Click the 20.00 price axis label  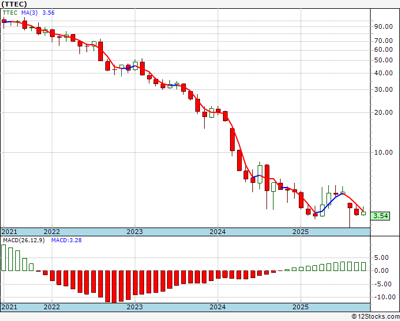pyautogui.click(x=383, y=112)
